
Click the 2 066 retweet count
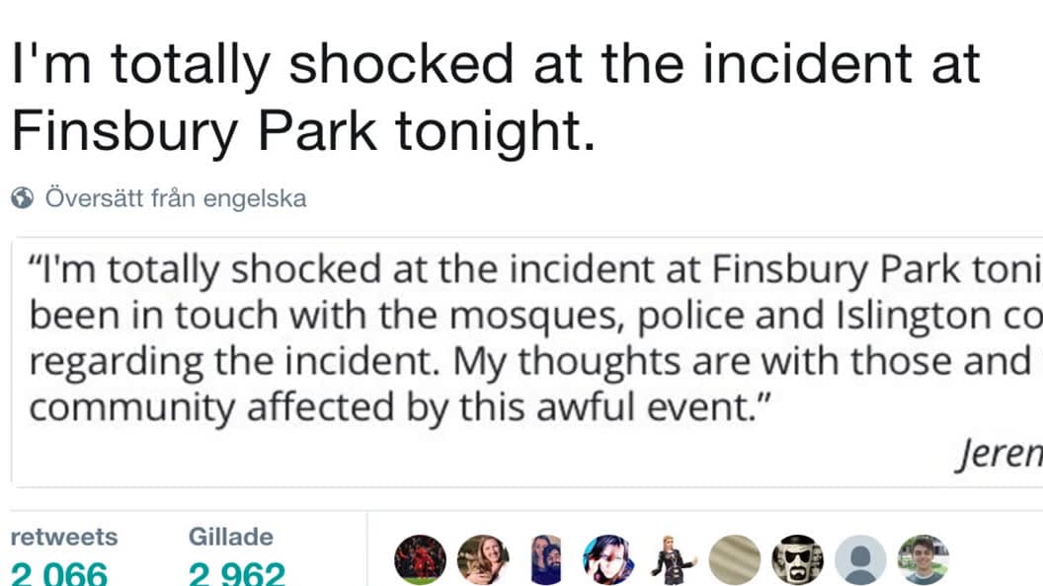click(59, 573)
